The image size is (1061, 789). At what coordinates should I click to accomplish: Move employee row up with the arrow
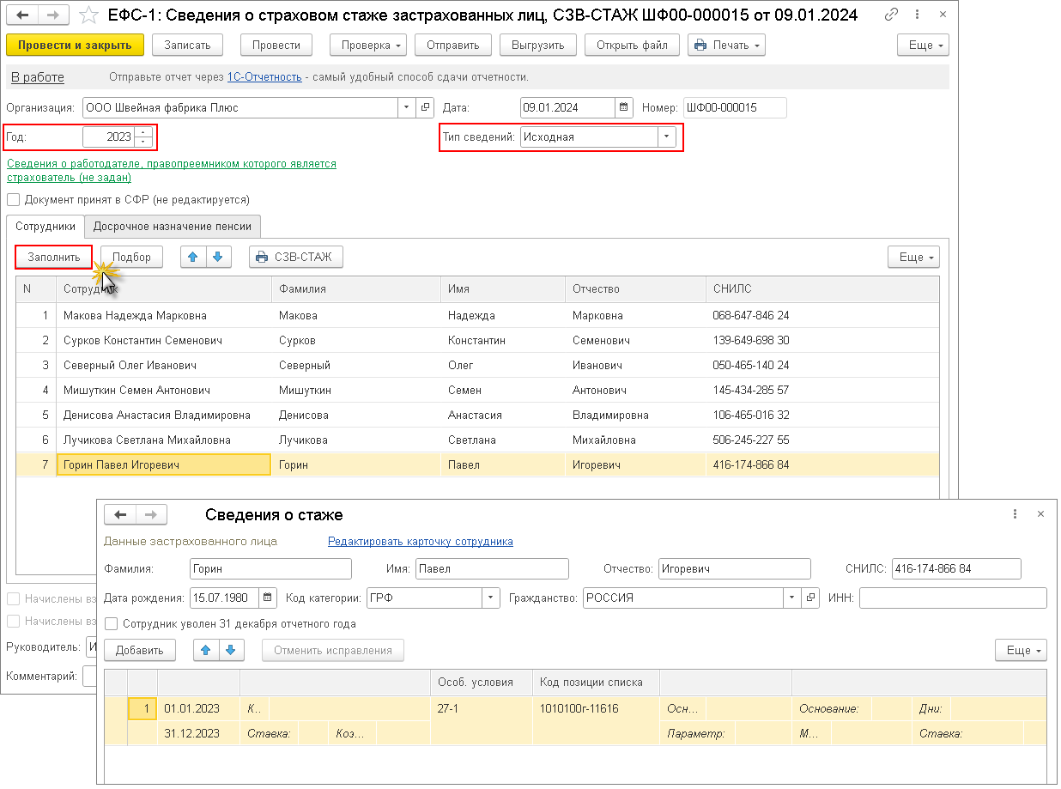(193, 257)
